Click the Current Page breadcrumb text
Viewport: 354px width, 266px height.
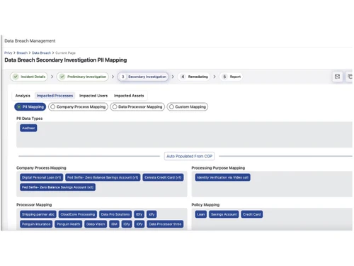click(65, 52)
